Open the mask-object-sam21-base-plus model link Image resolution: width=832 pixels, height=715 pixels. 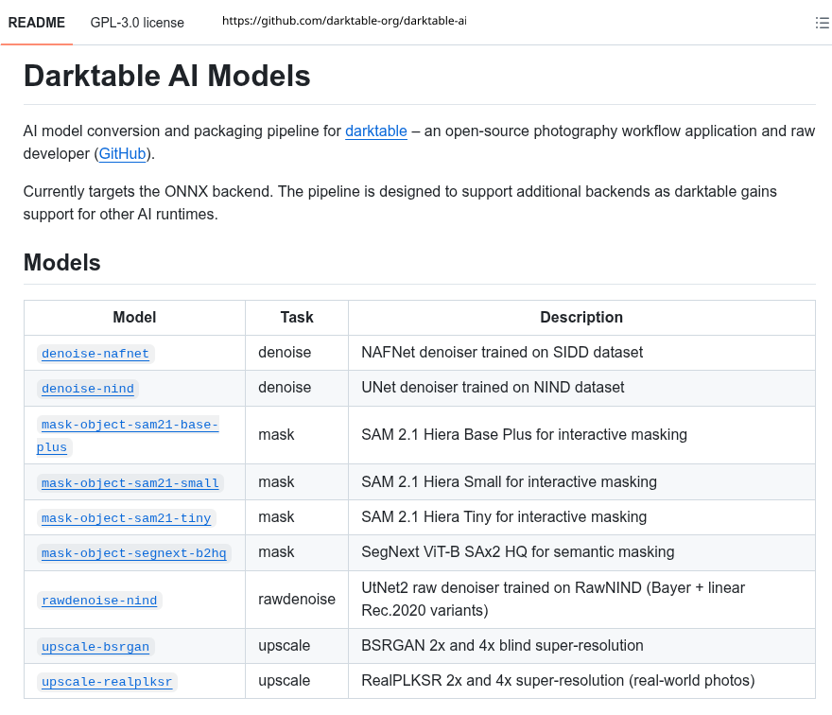[x=128, y=435]
